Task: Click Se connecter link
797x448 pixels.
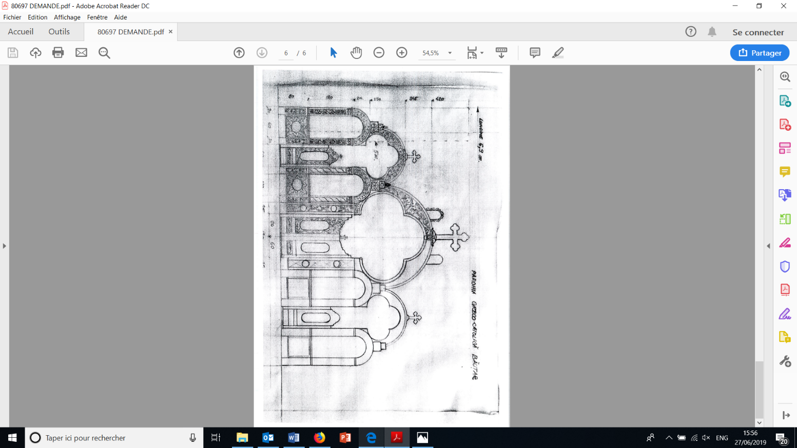Action: [x=758, y=32]
